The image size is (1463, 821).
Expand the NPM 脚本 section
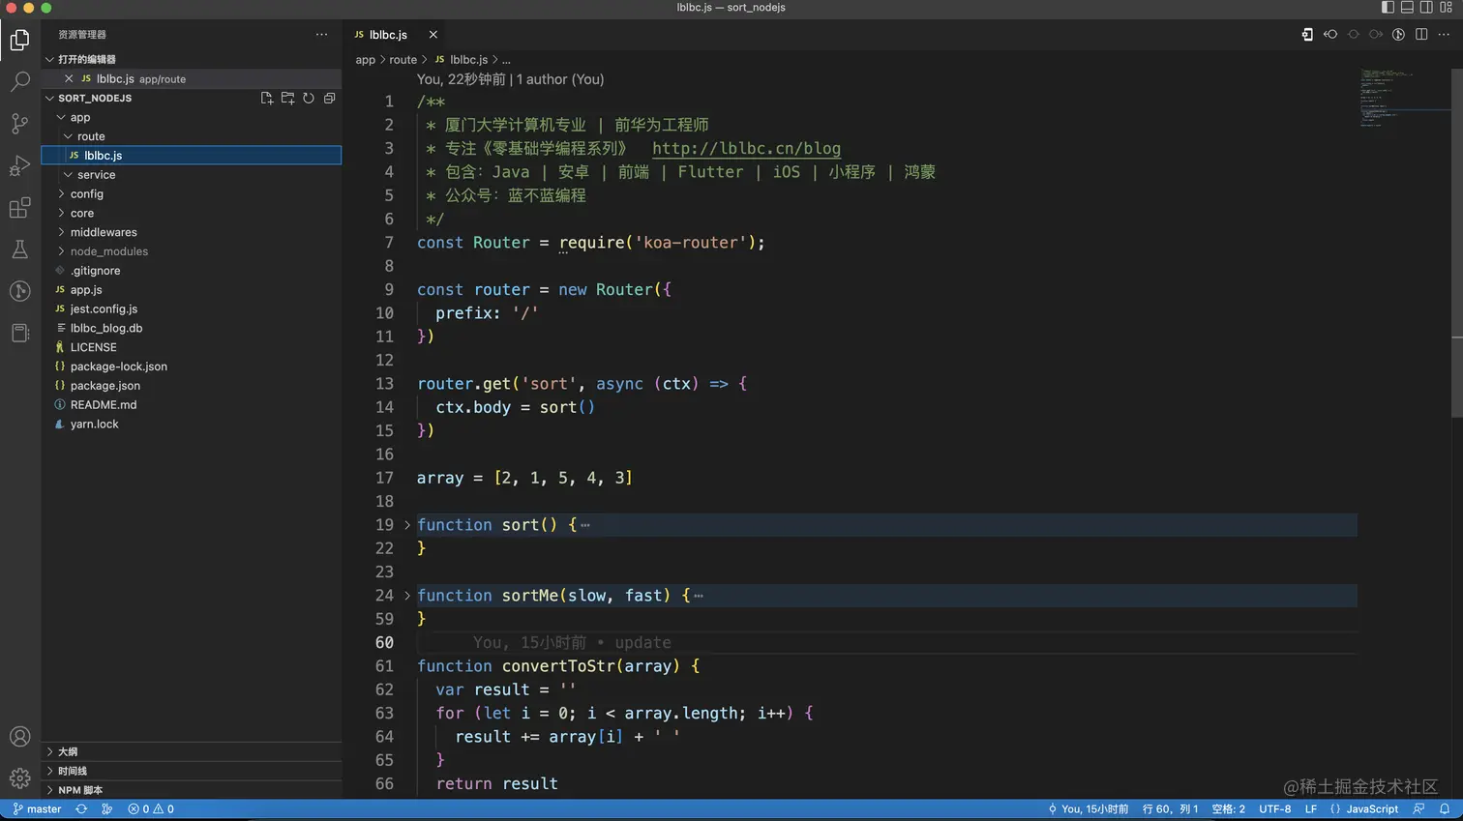pyautogui.click(x=192, y=790)
